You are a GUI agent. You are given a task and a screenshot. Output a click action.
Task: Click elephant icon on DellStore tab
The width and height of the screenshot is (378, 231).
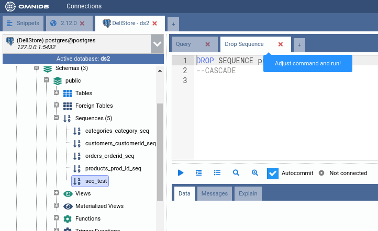coord(107,24)
